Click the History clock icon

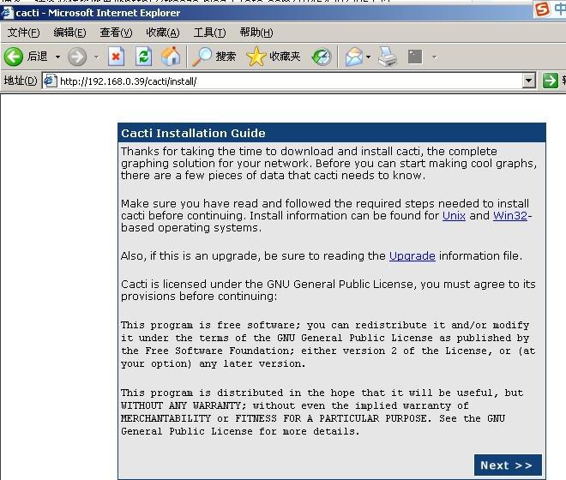pyautogui.click(x=322, y=57)
